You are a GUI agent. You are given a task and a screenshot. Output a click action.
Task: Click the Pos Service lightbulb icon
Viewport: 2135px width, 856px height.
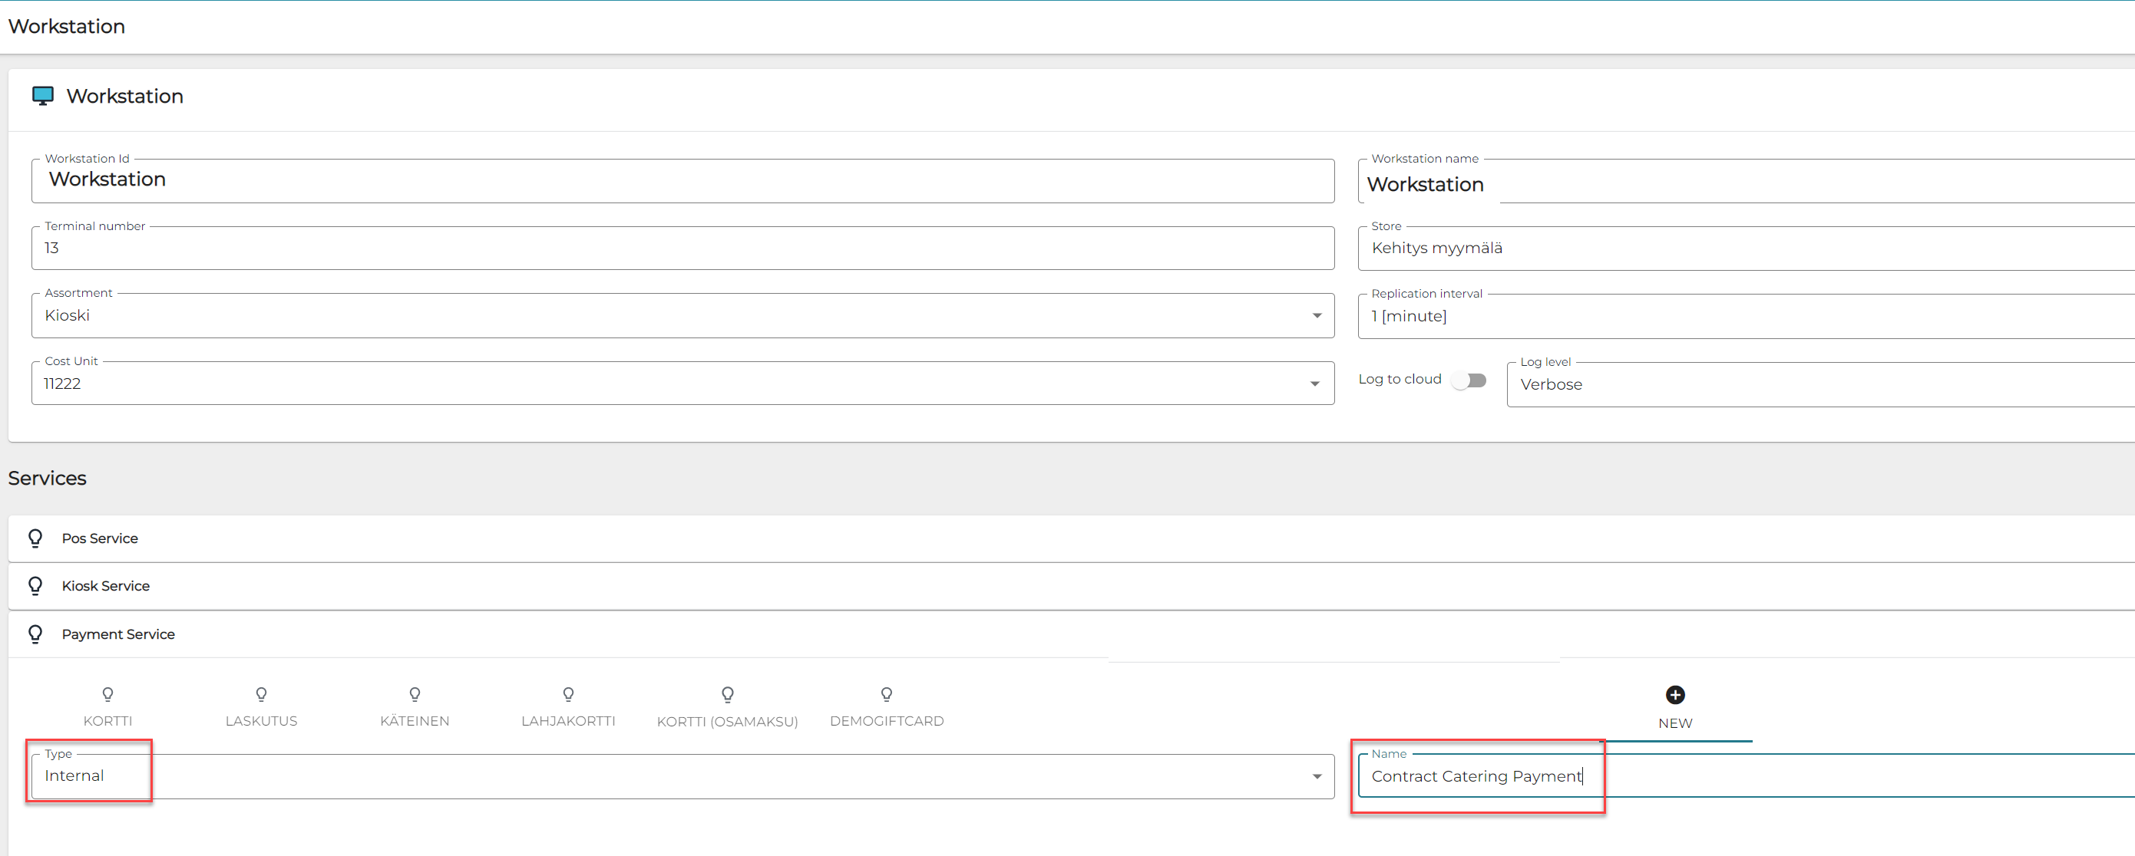click(35, 538)
